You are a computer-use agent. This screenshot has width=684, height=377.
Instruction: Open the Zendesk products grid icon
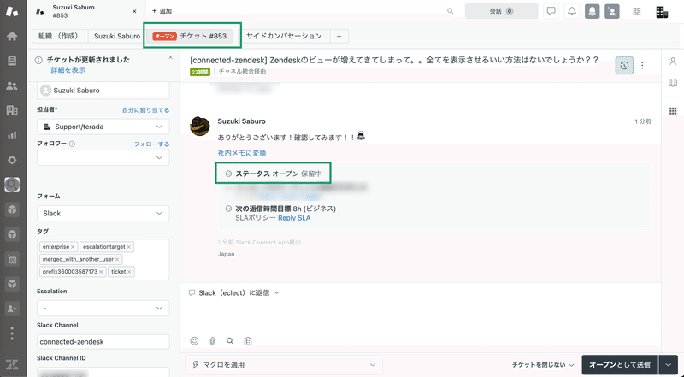click(x=636, y=12)
